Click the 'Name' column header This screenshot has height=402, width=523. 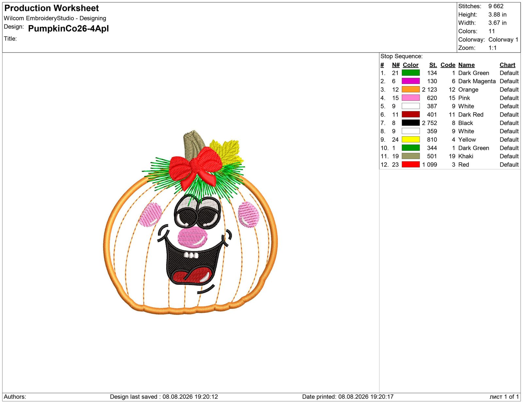coord(466,65)
